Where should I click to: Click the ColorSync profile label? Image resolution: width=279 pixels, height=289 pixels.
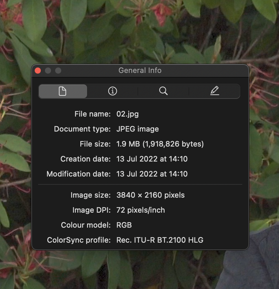79,240
